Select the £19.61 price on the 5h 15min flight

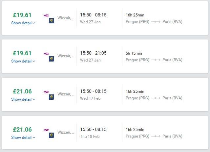(22, 53)
